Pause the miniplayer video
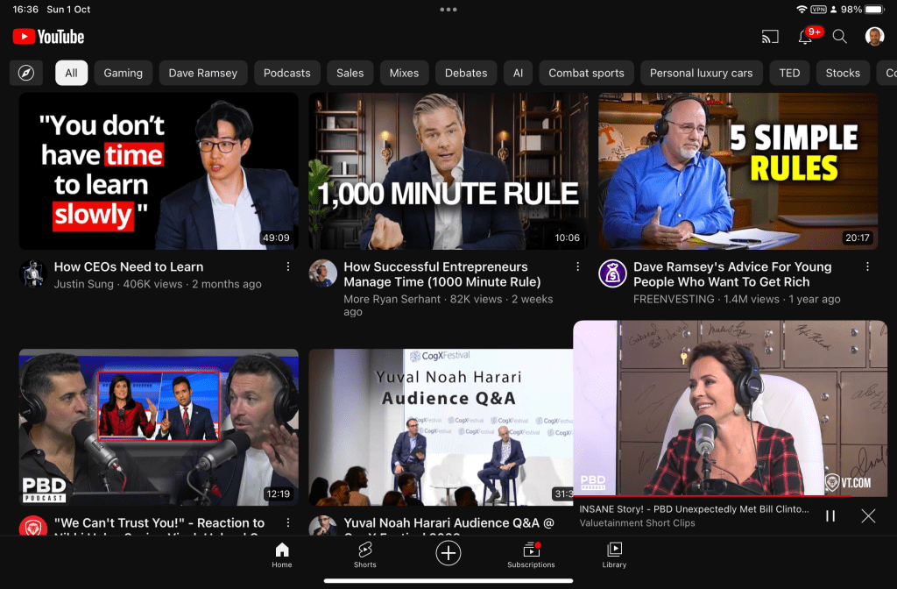This screenshot has width=897, height=589. coord(830,515)
